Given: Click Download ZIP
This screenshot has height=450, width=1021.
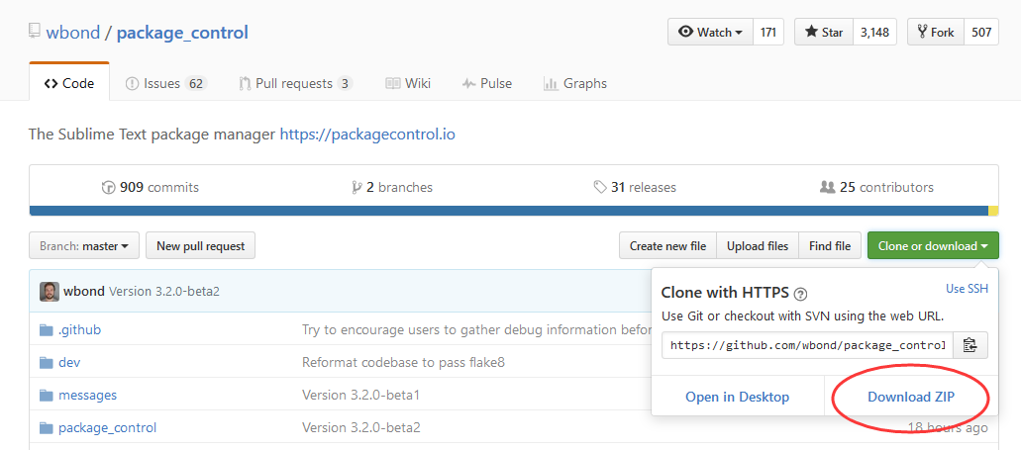Looking at the screenshot, I should (x=911, y=397).
